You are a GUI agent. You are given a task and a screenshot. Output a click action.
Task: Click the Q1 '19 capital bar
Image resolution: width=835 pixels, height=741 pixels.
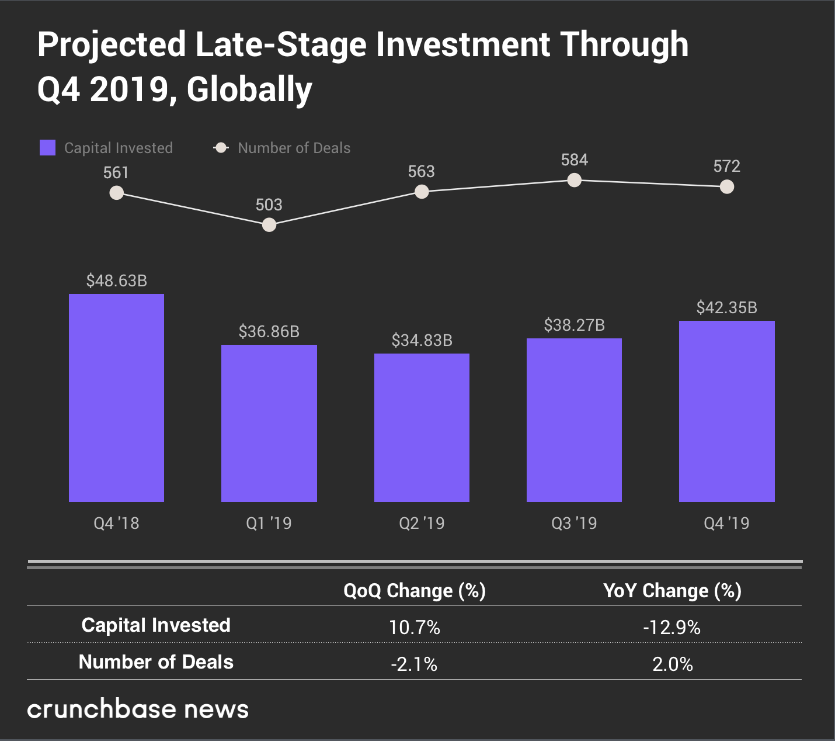point(269,423)
